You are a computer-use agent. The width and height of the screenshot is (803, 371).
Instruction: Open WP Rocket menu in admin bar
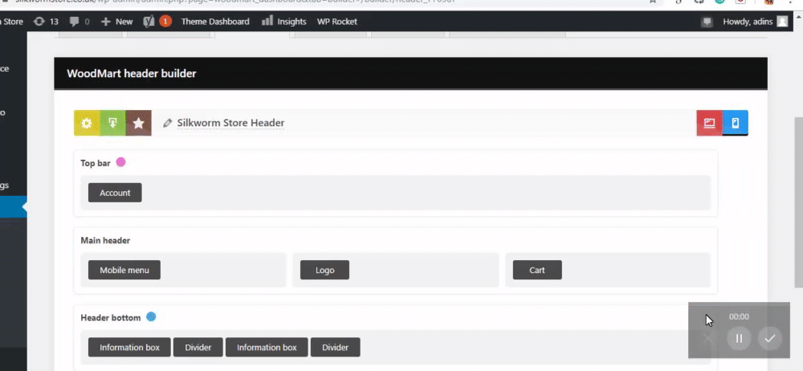click(x=337, y=22)
